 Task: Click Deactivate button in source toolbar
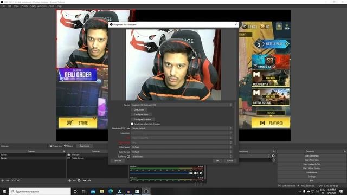pyautogui.click(x=85, y=146)
